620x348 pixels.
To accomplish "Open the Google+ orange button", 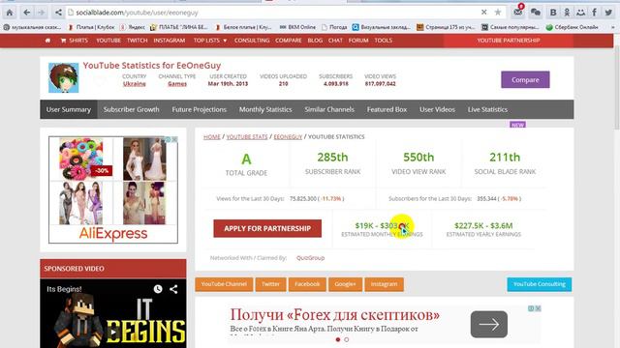I will point(345,284).
